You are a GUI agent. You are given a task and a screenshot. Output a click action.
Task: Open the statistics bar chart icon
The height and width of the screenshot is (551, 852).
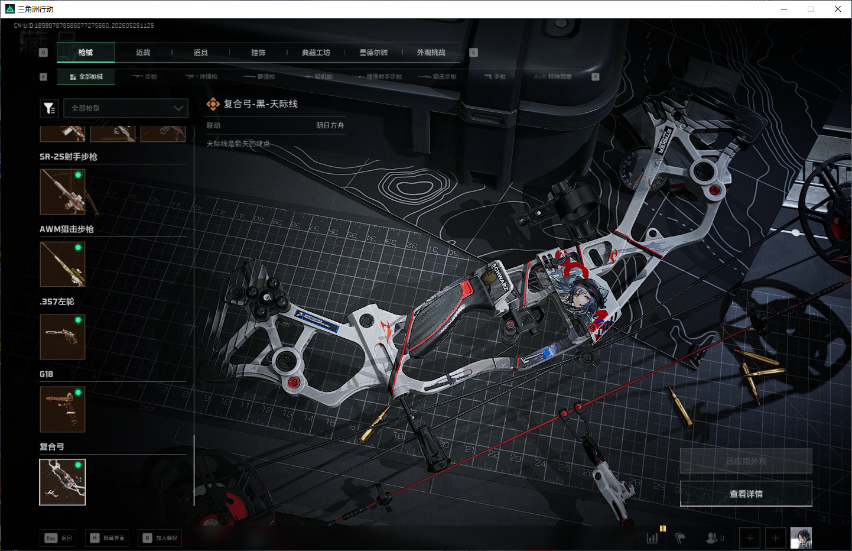(652, 538)
